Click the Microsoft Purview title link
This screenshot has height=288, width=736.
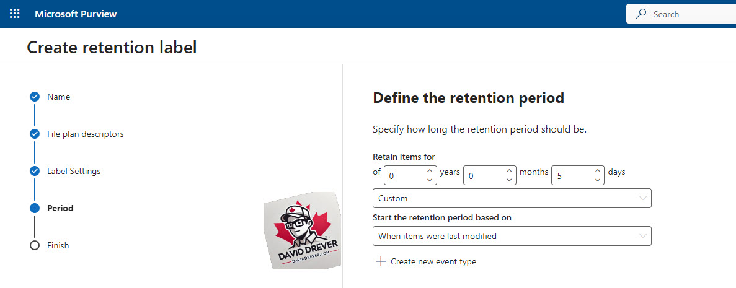point(76,14)
